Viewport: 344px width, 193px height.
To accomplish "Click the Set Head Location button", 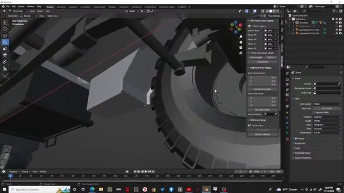I will pyautogui.click(x=263, y=90).
